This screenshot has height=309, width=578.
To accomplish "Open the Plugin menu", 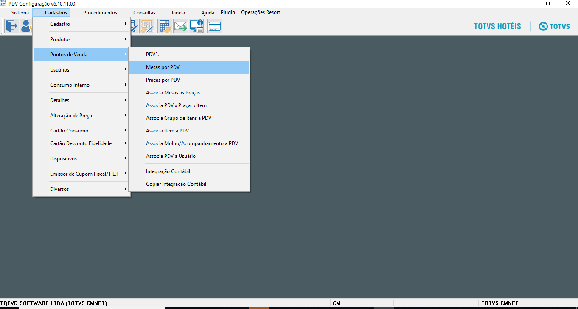I will click(228, 12).
